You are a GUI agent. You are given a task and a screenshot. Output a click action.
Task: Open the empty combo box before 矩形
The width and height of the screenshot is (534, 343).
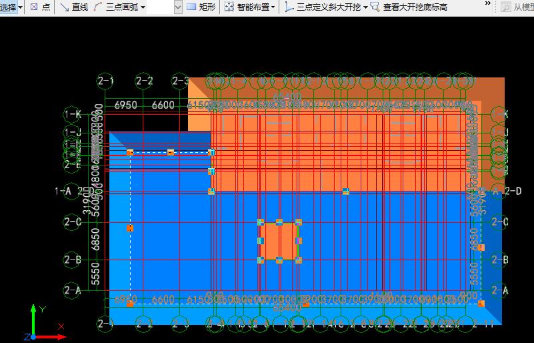[178, 7]
